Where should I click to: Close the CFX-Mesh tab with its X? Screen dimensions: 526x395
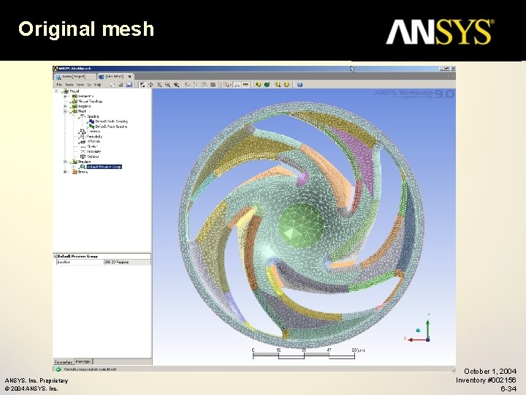[129, 77]
